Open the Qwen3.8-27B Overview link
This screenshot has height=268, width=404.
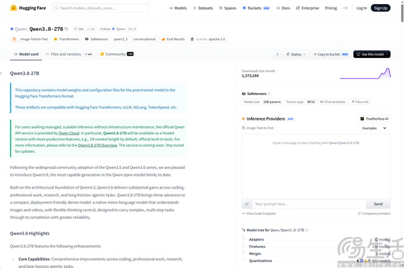click(98, 145)
